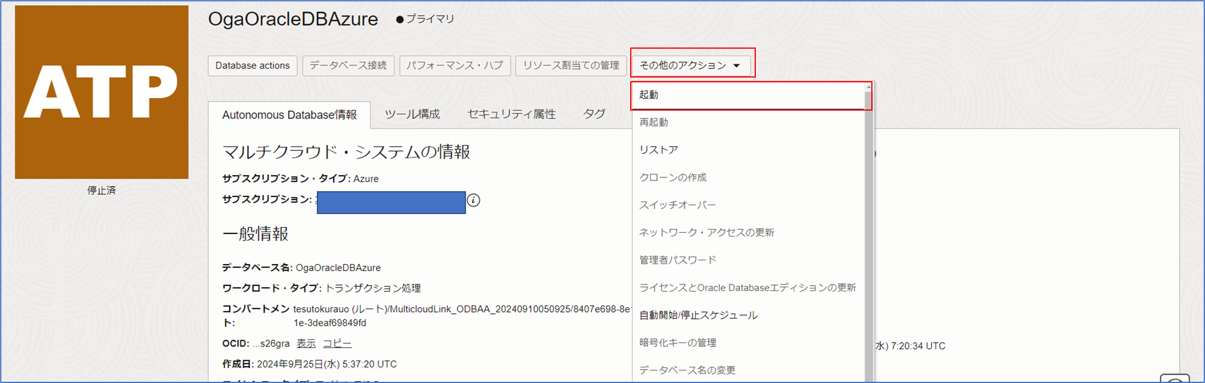Click the マルチクラウド・システムの情報 heading

pyautogui.click(x=346, y=152)
